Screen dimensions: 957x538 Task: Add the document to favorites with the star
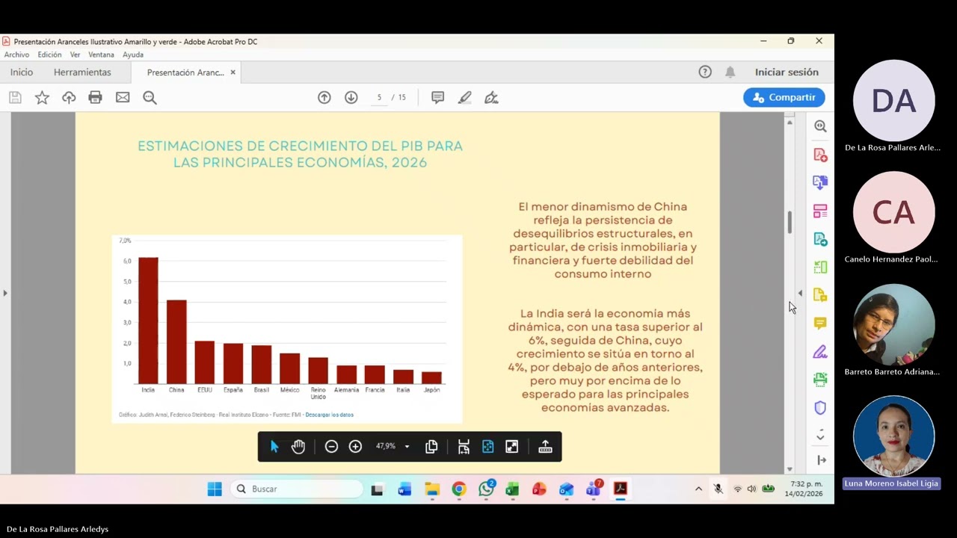[x=42, y=97]
